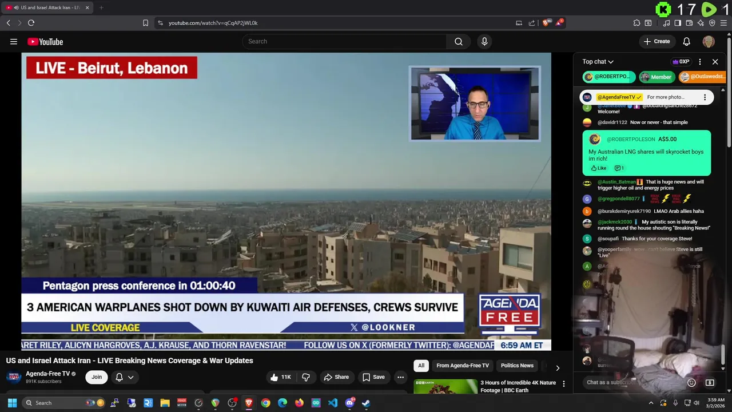The width and height of the screenshot is (732, 412).
Task: Open the Windows Start menu
Action: (x=13, y=403)
